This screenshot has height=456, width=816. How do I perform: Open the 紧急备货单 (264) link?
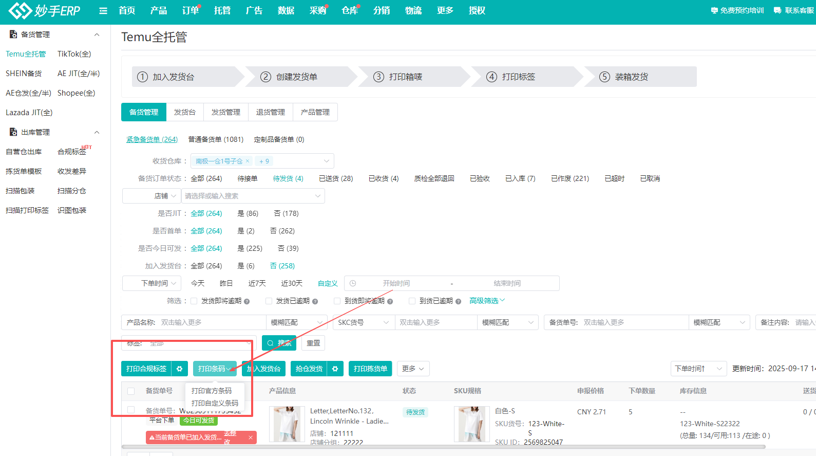[x=152, y=139]
